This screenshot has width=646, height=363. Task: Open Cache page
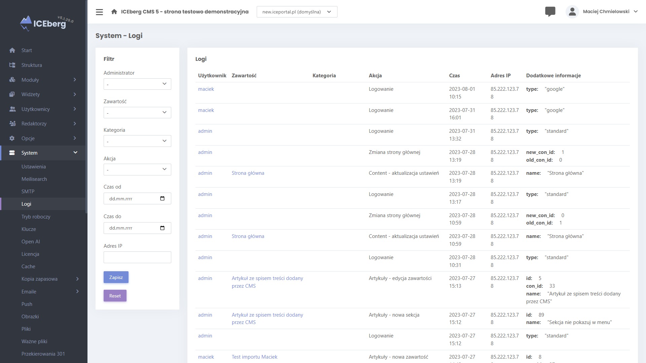[x=28, y=267]
